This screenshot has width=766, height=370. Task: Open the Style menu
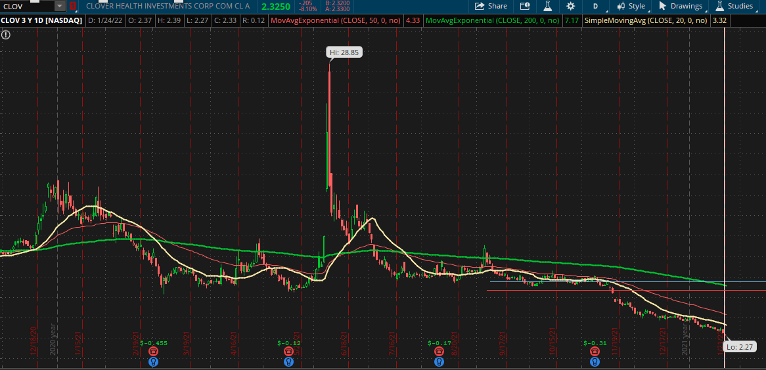631,7
